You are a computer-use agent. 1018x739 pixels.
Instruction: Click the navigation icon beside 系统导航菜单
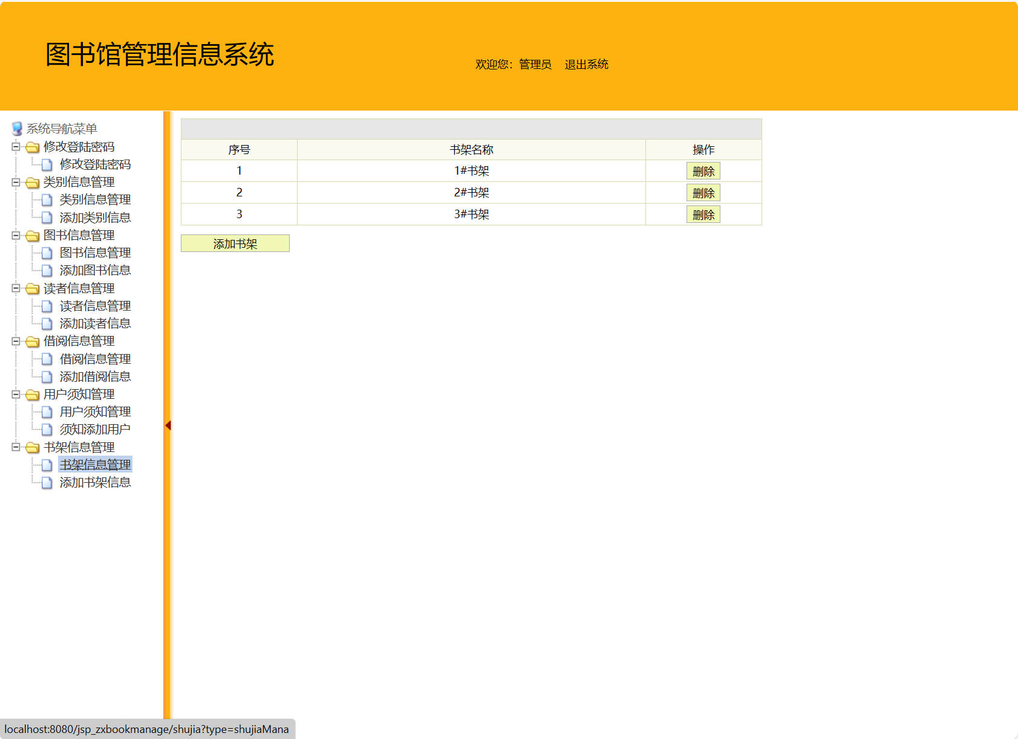tap(16, 127)
